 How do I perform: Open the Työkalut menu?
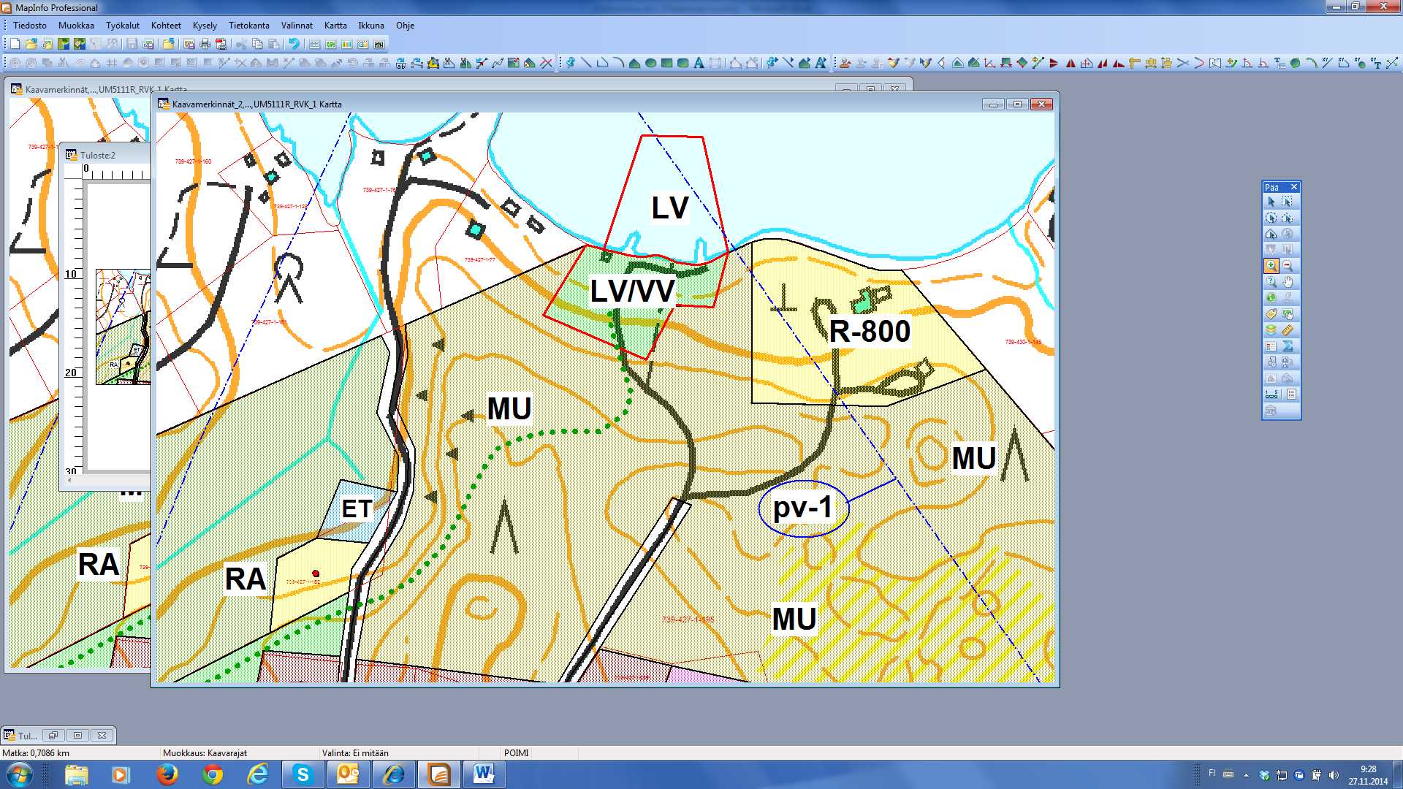click(x=122, y=25)
